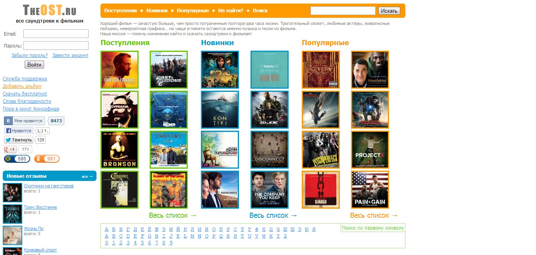Open The Company You Keep cover

[x=270, y=190]
